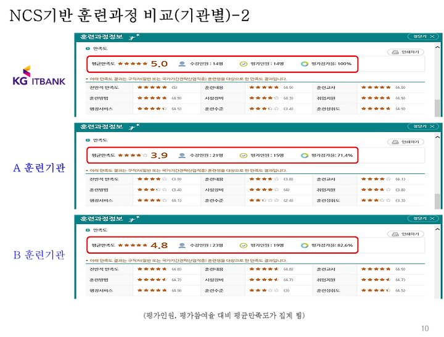
Task: Click 행정서비스 stars rated (4.5)
Action: pyautogui.click(x=152, y=109)
